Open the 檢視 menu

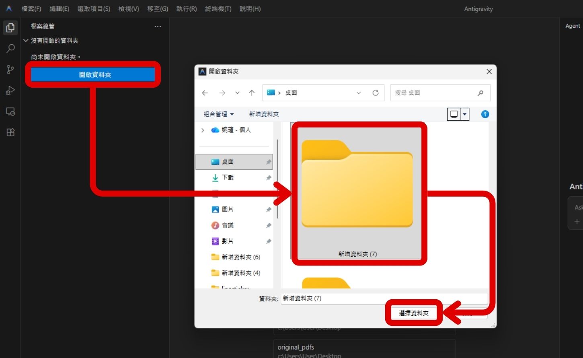128,8
